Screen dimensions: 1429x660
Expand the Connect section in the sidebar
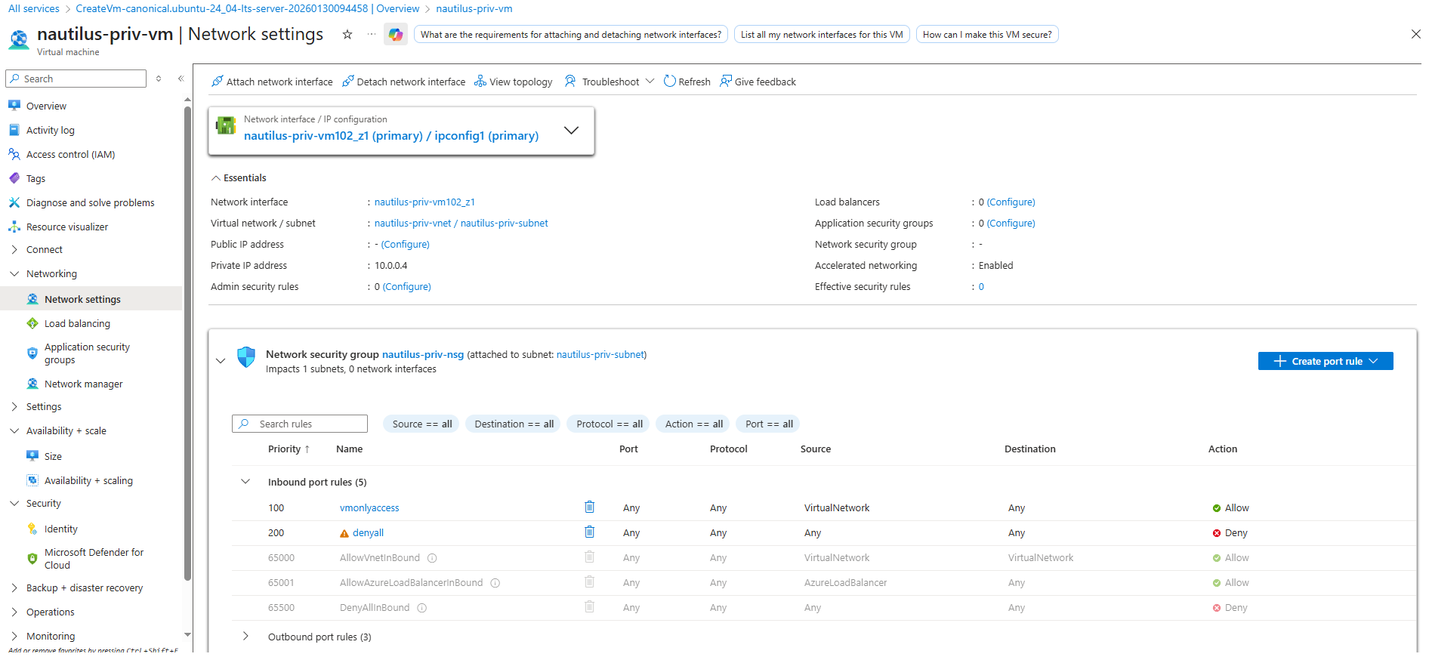coord(14,249)
